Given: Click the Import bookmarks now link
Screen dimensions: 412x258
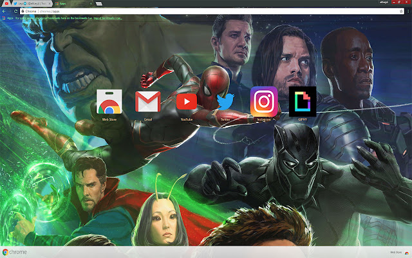Looking at the screenshot, I should click(x=108, y=18).
